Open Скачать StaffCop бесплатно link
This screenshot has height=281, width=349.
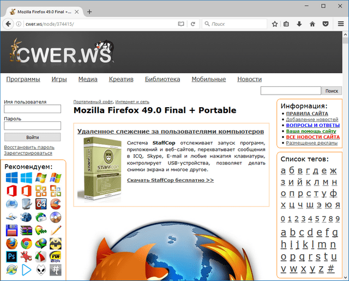170,180
